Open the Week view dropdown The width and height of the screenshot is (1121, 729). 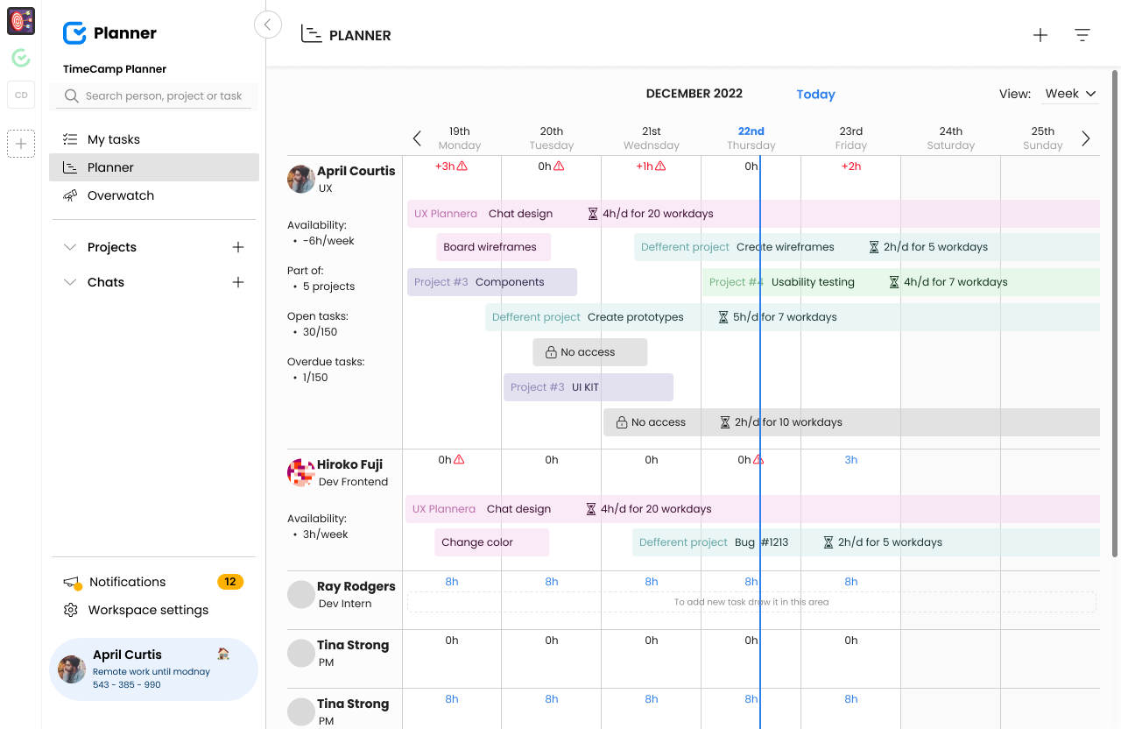tap(1069, 93)
